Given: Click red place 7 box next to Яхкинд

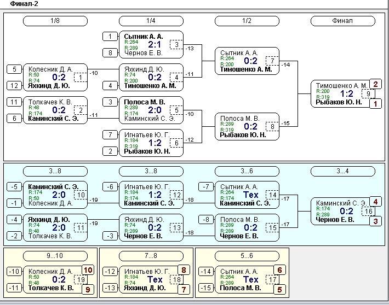Looking at the screenshot, I should (x=184, y=290).
